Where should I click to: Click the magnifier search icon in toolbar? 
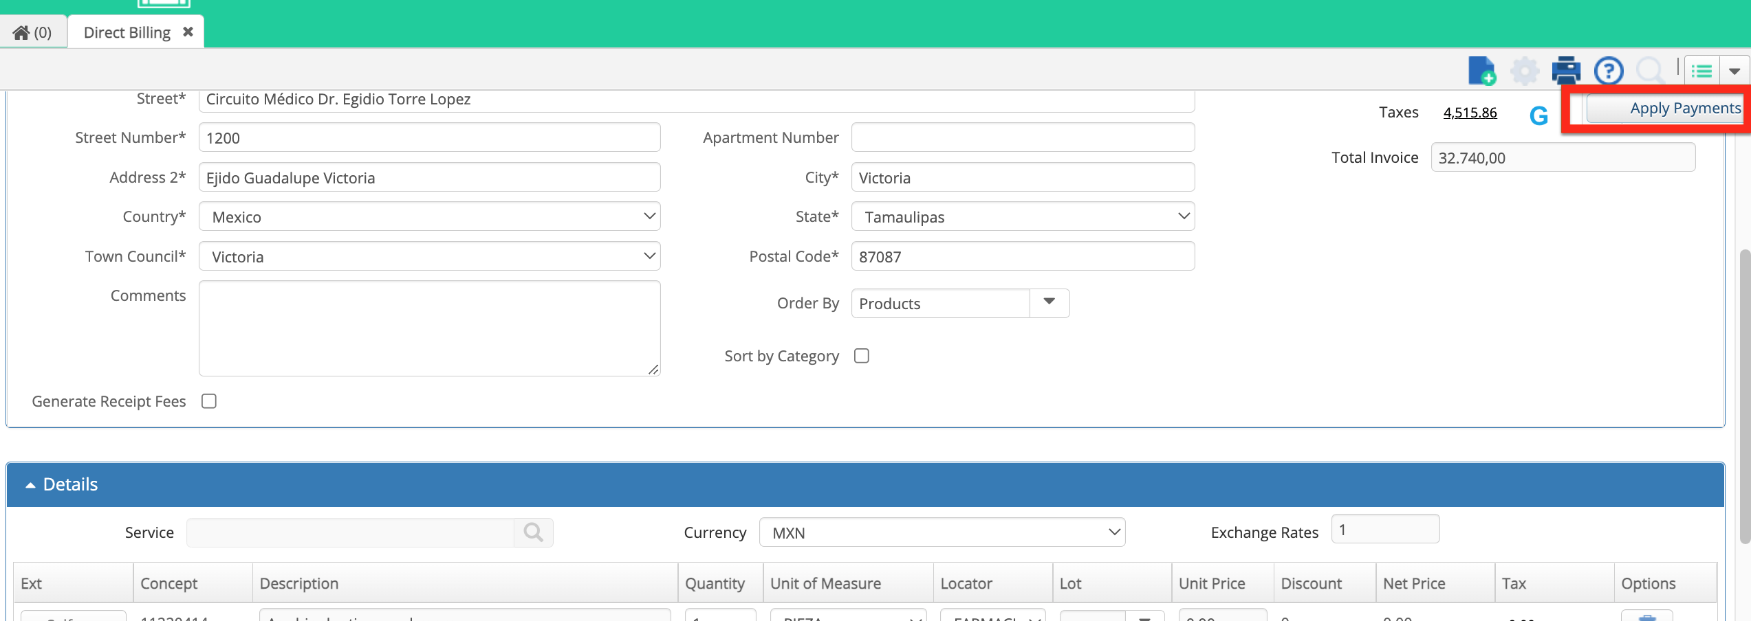[x=1650, y=71]
